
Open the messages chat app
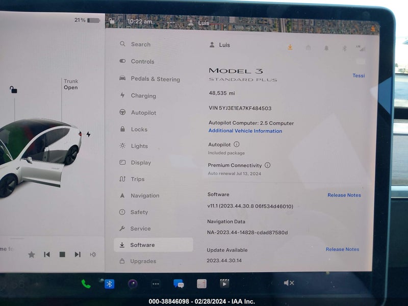[x=179, y=284]
